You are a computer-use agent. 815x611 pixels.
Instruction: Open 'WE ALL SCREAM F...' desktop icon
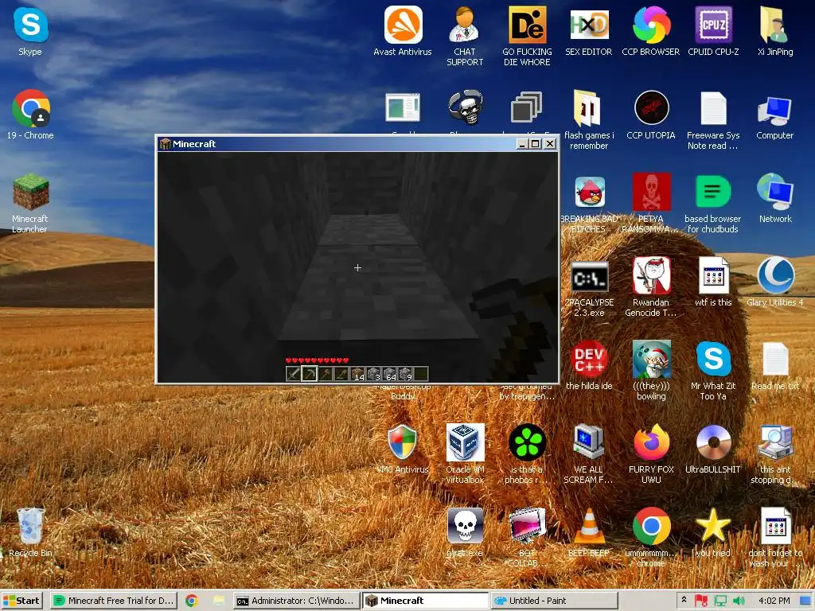[589, 454]
